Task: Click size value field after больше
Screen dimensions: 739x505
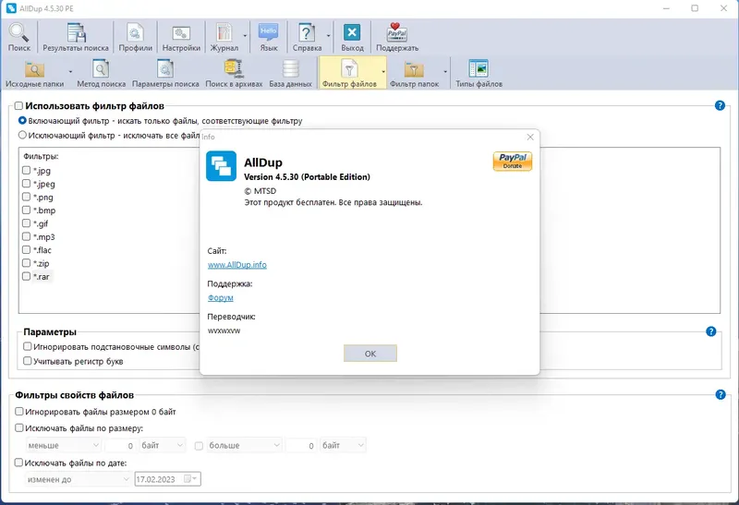Action: coord(301,445)
